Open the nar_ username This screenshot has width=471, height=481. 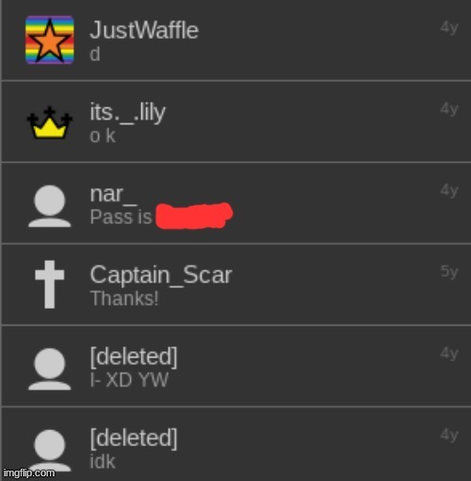pyautogui.click(x=113, y=194)
